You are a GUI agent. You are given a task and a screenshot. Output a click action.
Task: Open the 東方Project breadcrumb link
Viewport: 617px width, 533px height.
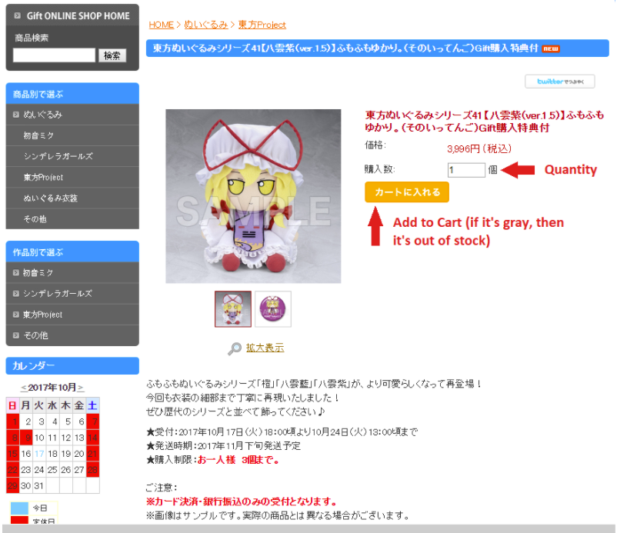pyautogui.click(x=262, y=25)
